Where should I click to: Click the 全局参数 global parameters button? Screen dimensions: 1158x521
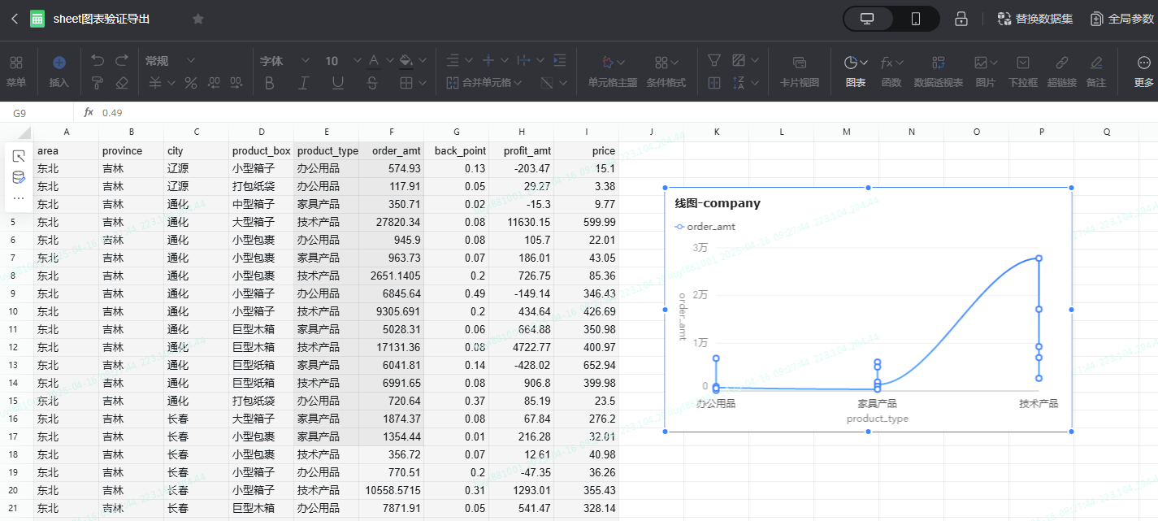point(1121,19)
